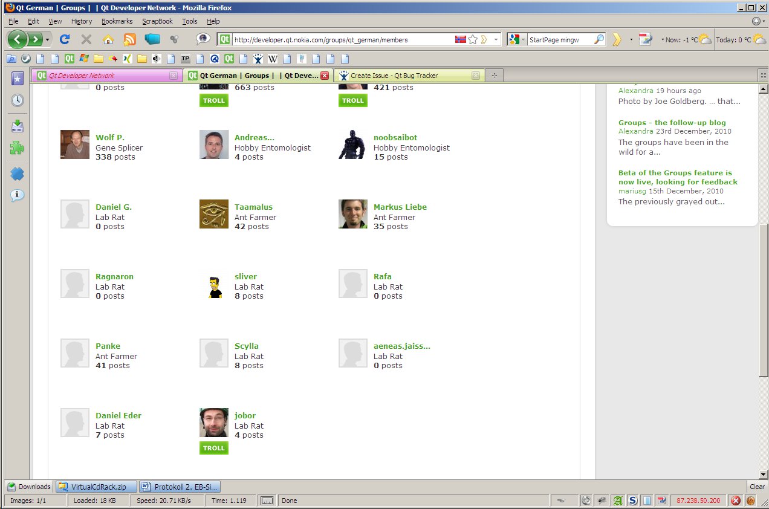The width and height of the screenshot is (769, 509).
Task: Click jobor's profile avatar thumbnail
Action: [214, 423]
